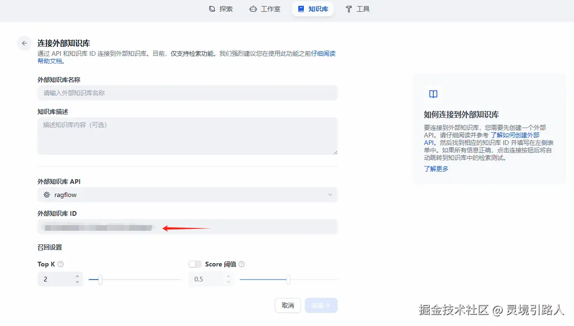
Task: Click the 连接 button
Action: click(x=321, y=305)
